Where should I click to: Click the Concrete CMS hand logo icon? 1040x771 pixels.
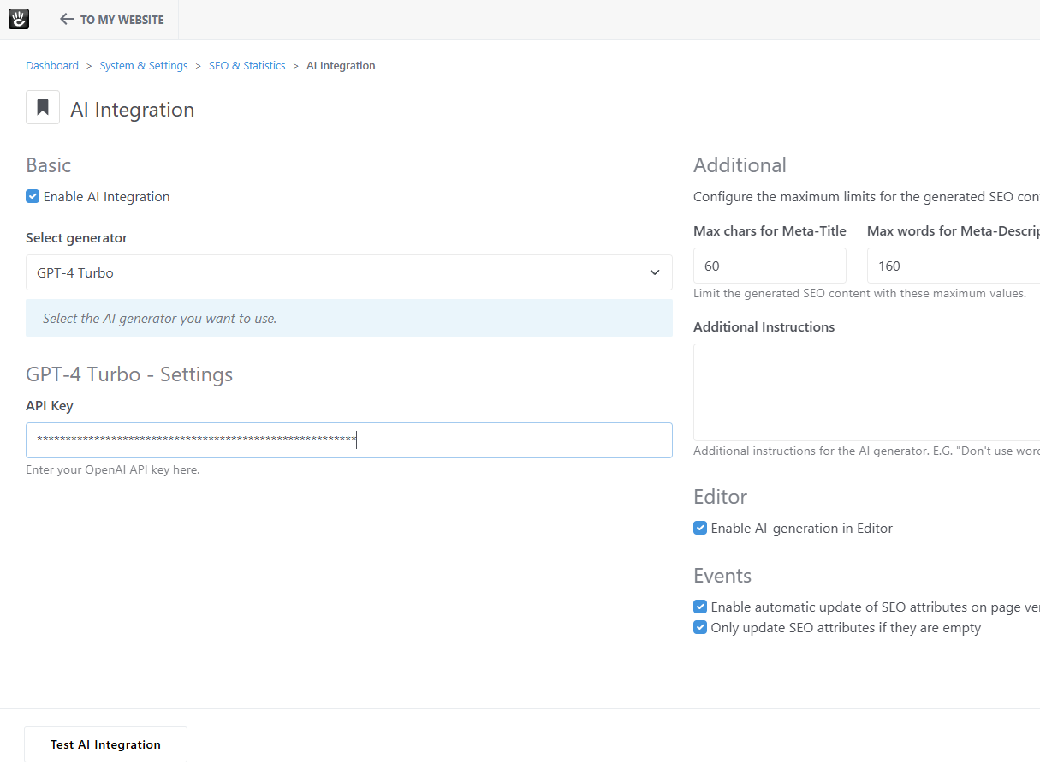[x=19, y=19]
